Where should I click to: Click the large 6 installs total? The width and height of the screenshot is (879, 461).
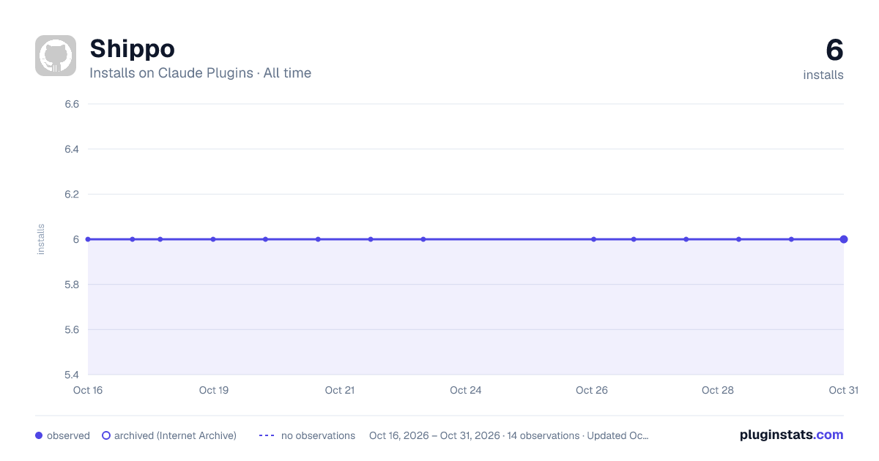pos(834,50)
